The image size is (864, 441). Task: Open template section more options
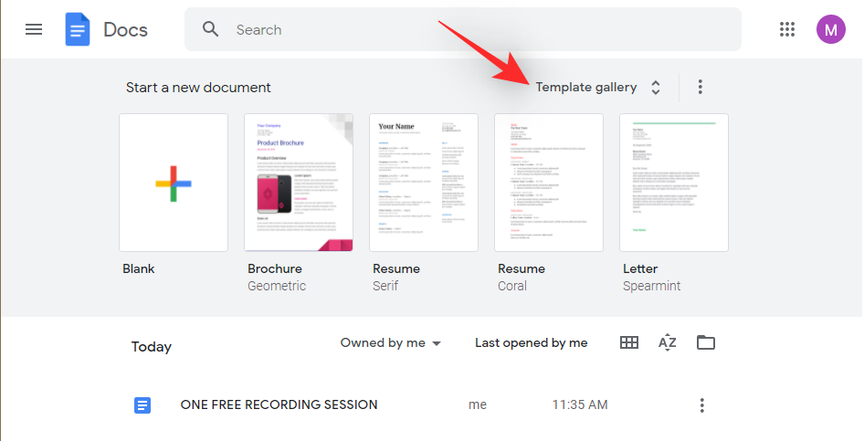(701, 87)
